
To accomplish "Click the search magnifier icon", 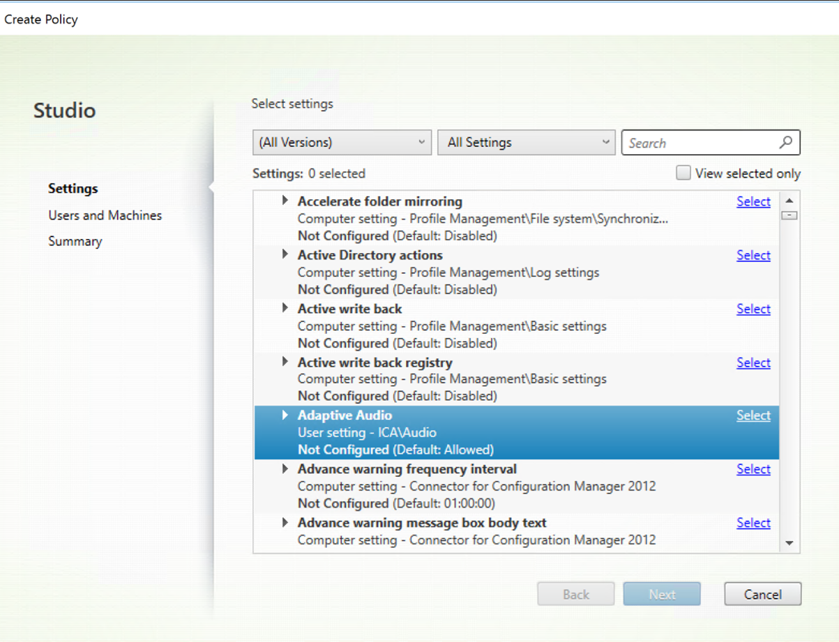I will click(785, 143).
